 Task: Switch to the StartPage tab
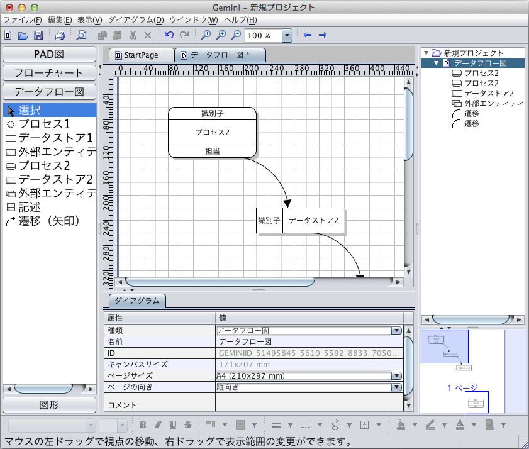tap(141, 55)
